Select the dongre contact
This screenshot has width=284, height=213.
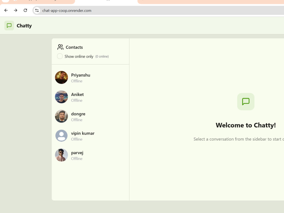(90, 116)
